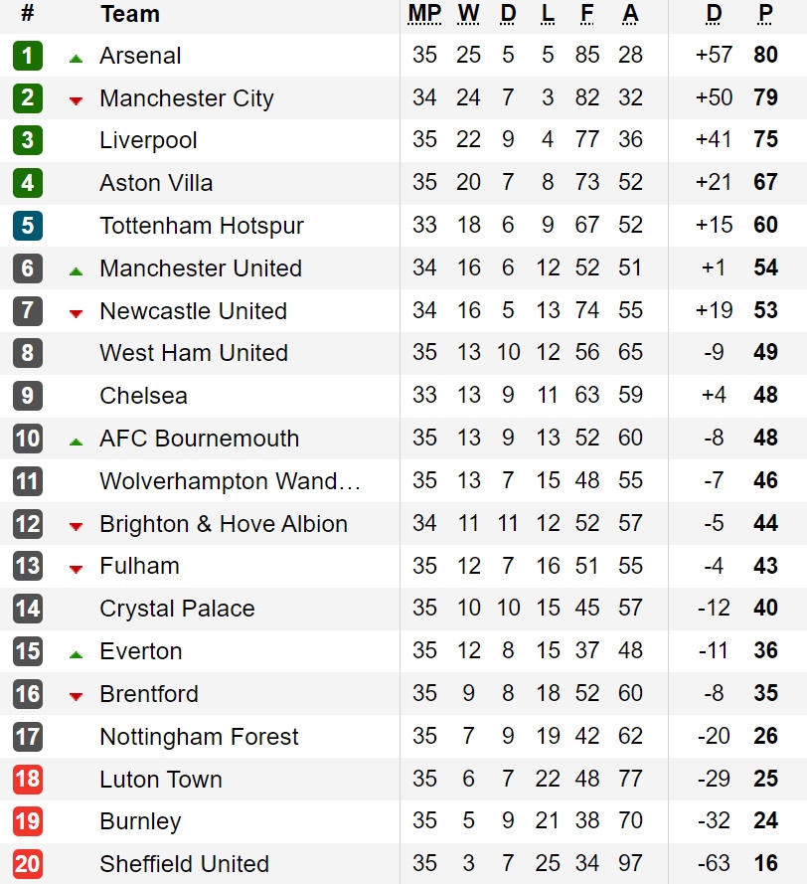Click Arsenal's 80 points value
Image resolution: width=807 pixels, height=884 pixels.
(x=765, y=56)
